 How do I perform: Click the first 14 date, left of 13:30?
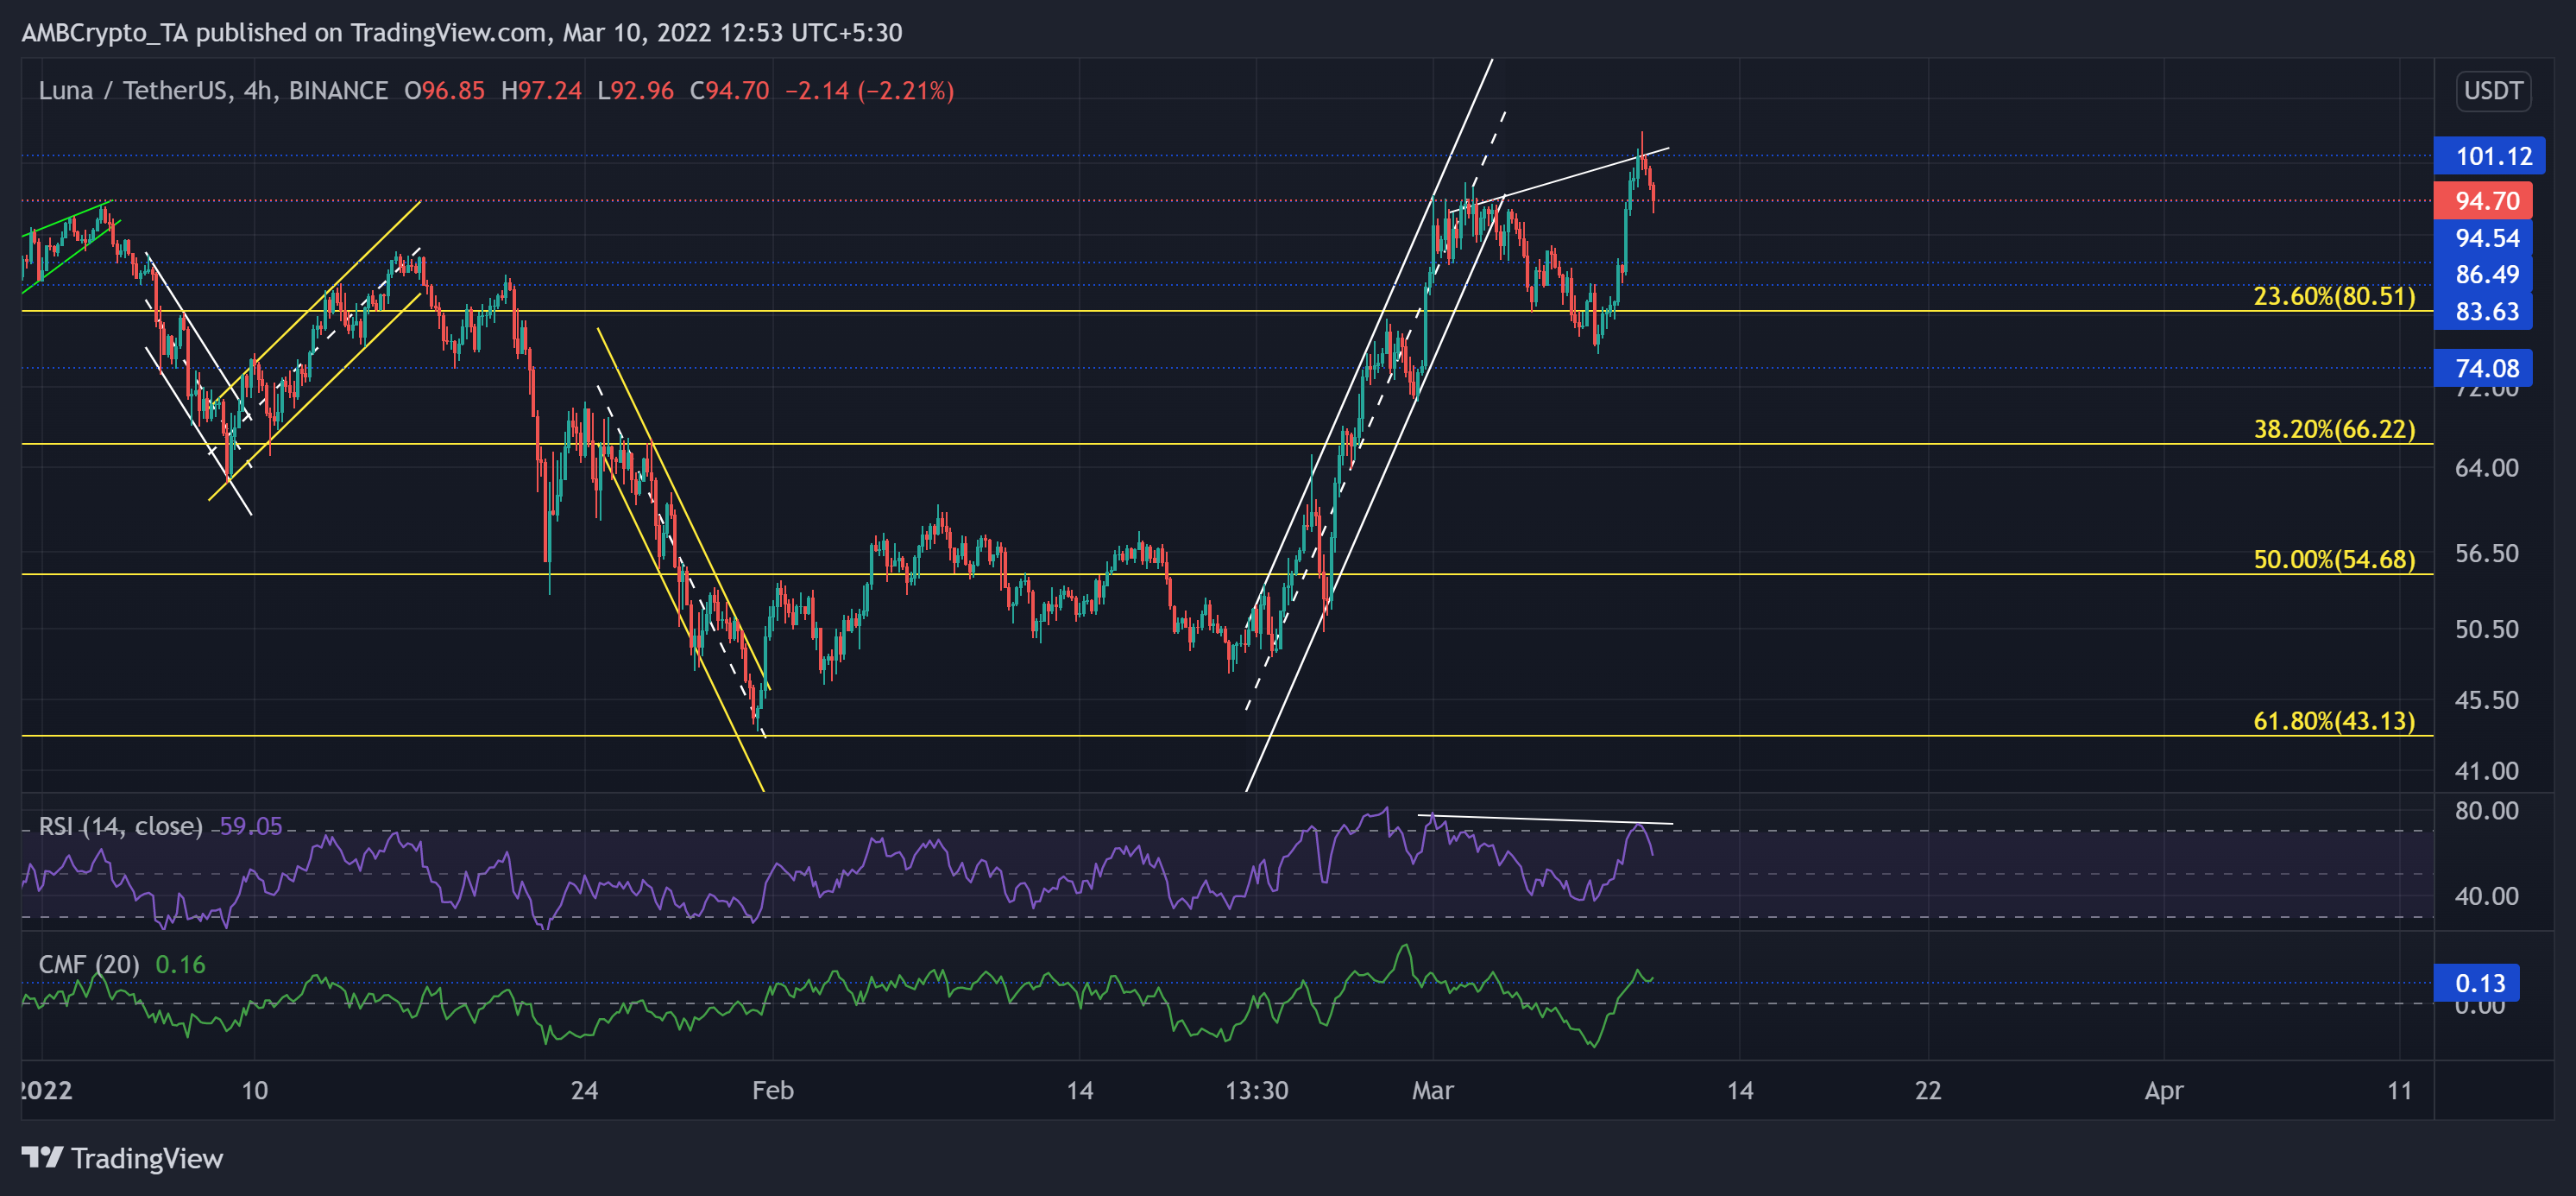pos(1079,1091)
